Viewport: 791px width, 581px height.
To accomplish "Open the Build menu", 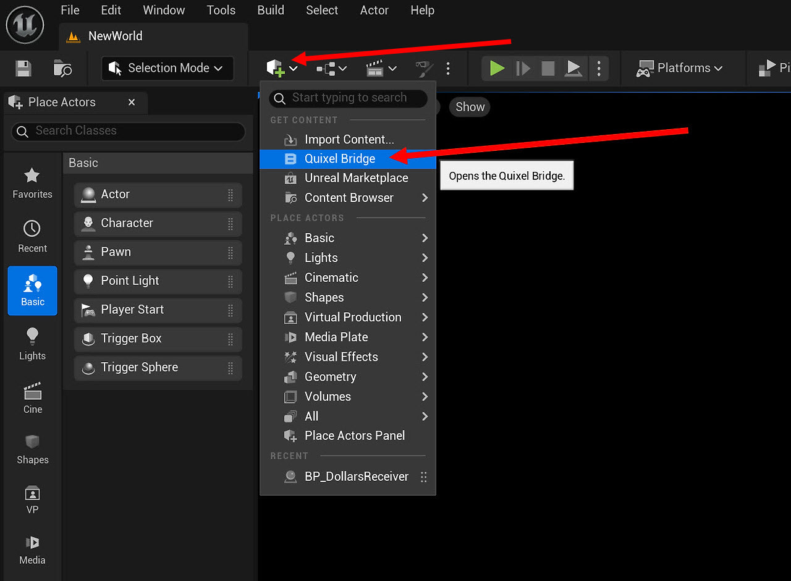I will 271,11.
